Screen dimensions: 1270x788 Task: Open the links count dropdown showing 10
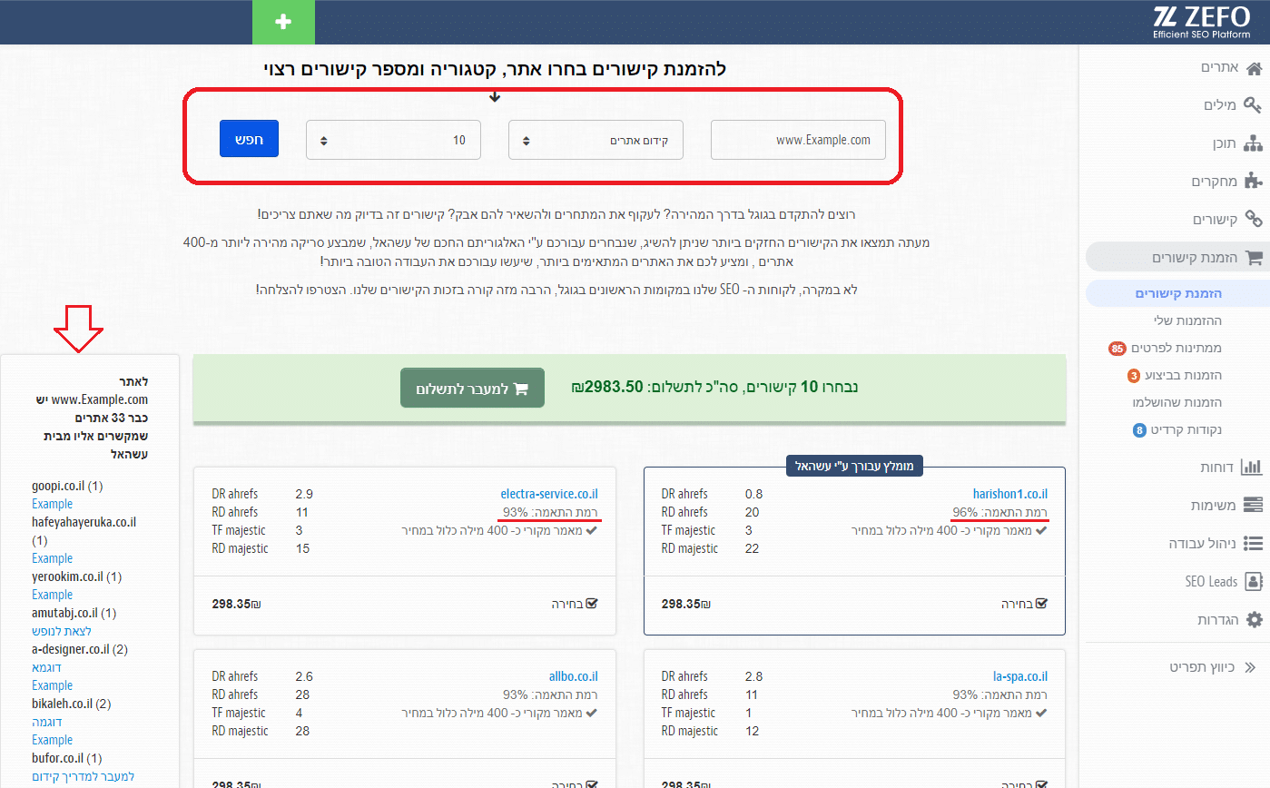393,140
